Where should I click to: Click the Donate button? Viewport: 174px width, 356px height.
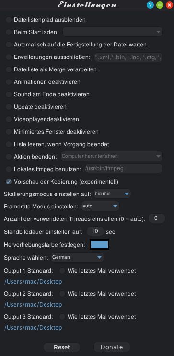click(112, 347)
